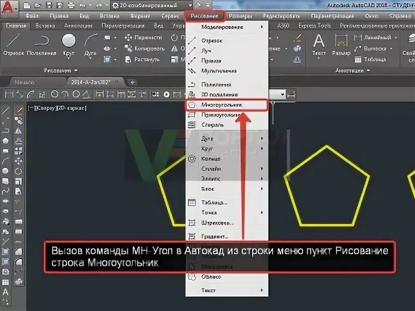Viewport: 415px width, 311px height.
Task: Click Перенести (move) in the ribbon
Action: coord(143,37)
